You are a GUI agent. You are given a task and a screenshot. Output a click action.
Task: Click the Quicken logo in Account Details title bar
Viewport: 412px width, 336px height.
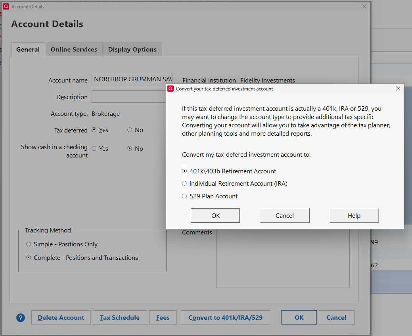6,7
